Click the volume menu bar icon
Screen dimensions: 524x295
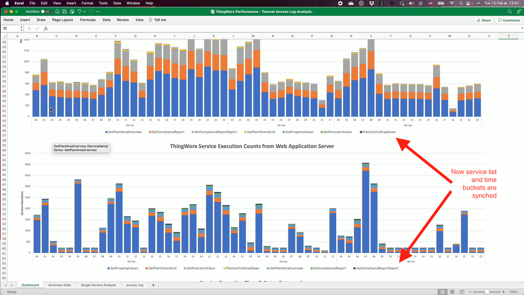[411, 3]
